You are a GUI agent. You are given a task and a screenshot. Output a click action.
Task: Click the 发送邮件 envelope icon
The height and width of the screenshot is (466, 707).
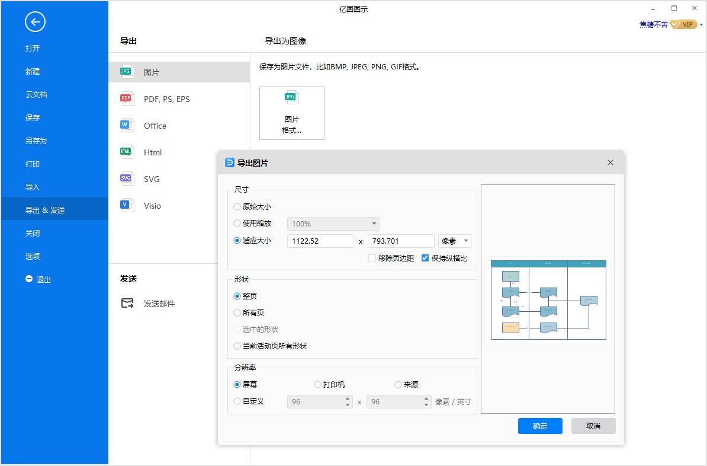tap(127, 304)
